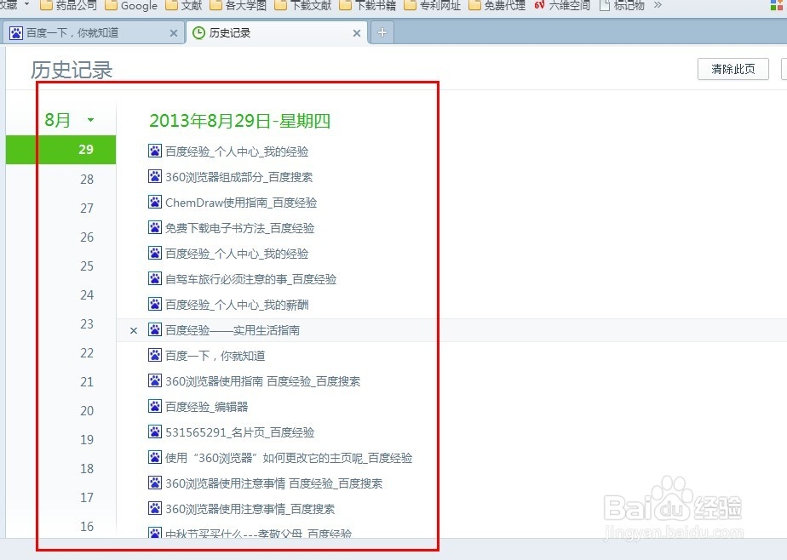Open the Google bookmark folder
The height and width of the screenshot is (560, 787).
point(131,5)
